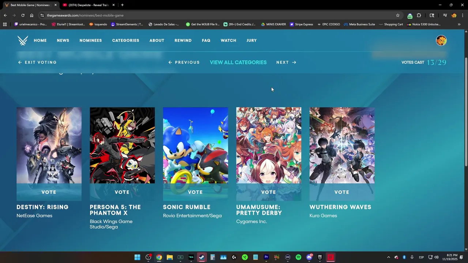Click The Game Awards logo icon
Screen dimensions: 468x263
[23, 41]
